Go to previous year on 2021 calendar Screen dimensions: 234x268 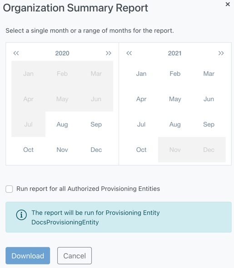[x=129, y=53]
